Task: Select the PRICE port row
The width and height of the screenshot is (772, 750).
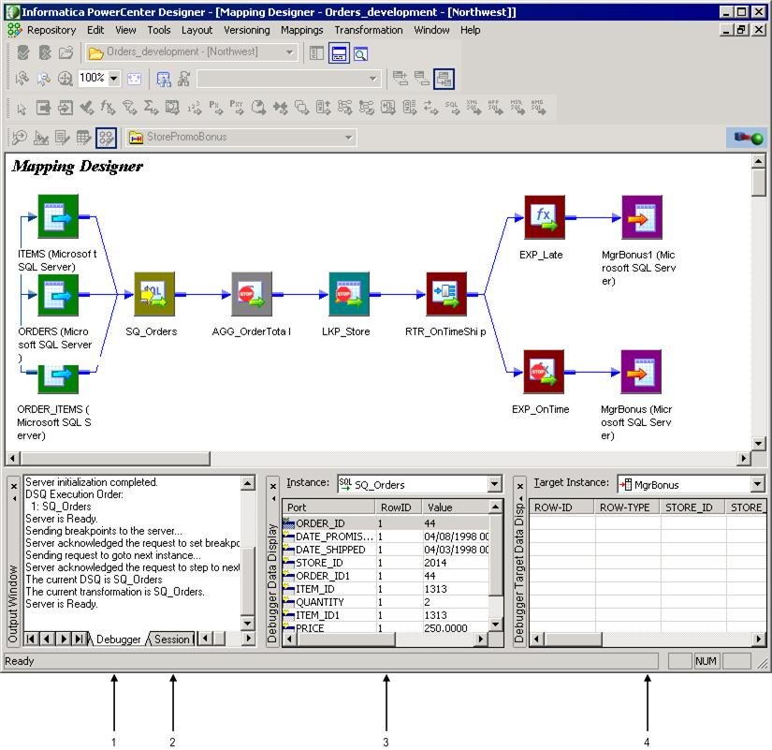Action: pyautogui.click(x=386, y=627)
